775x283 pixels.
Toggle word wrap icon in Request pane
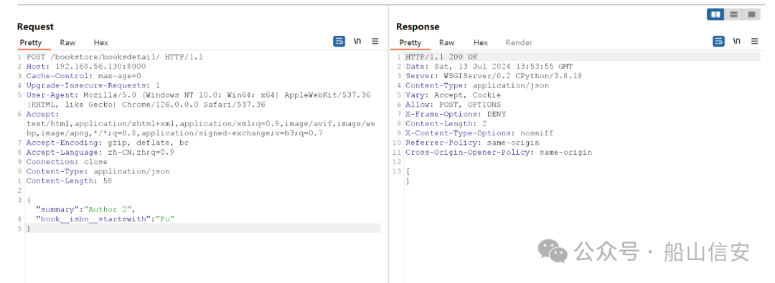(339, 42)
